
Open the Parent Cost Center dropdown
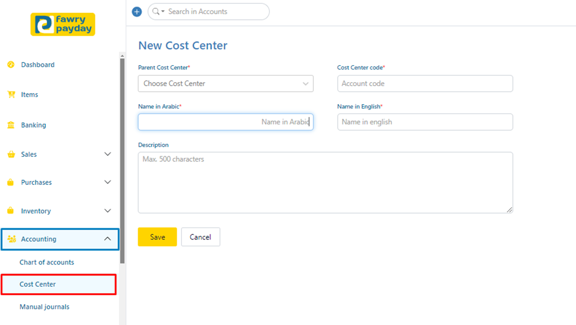[226, 83]
